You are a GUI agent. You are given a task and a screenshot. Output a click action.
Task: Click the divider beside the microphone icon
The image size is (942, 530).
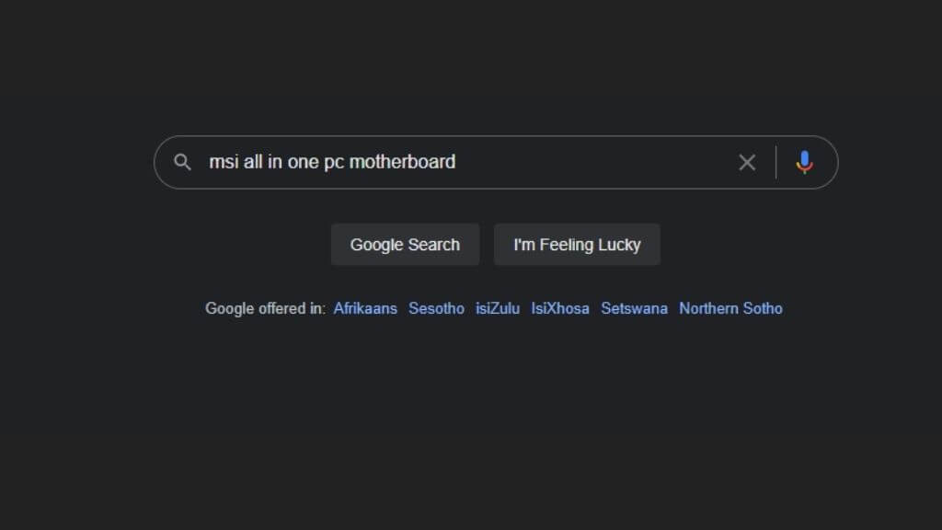775,163
